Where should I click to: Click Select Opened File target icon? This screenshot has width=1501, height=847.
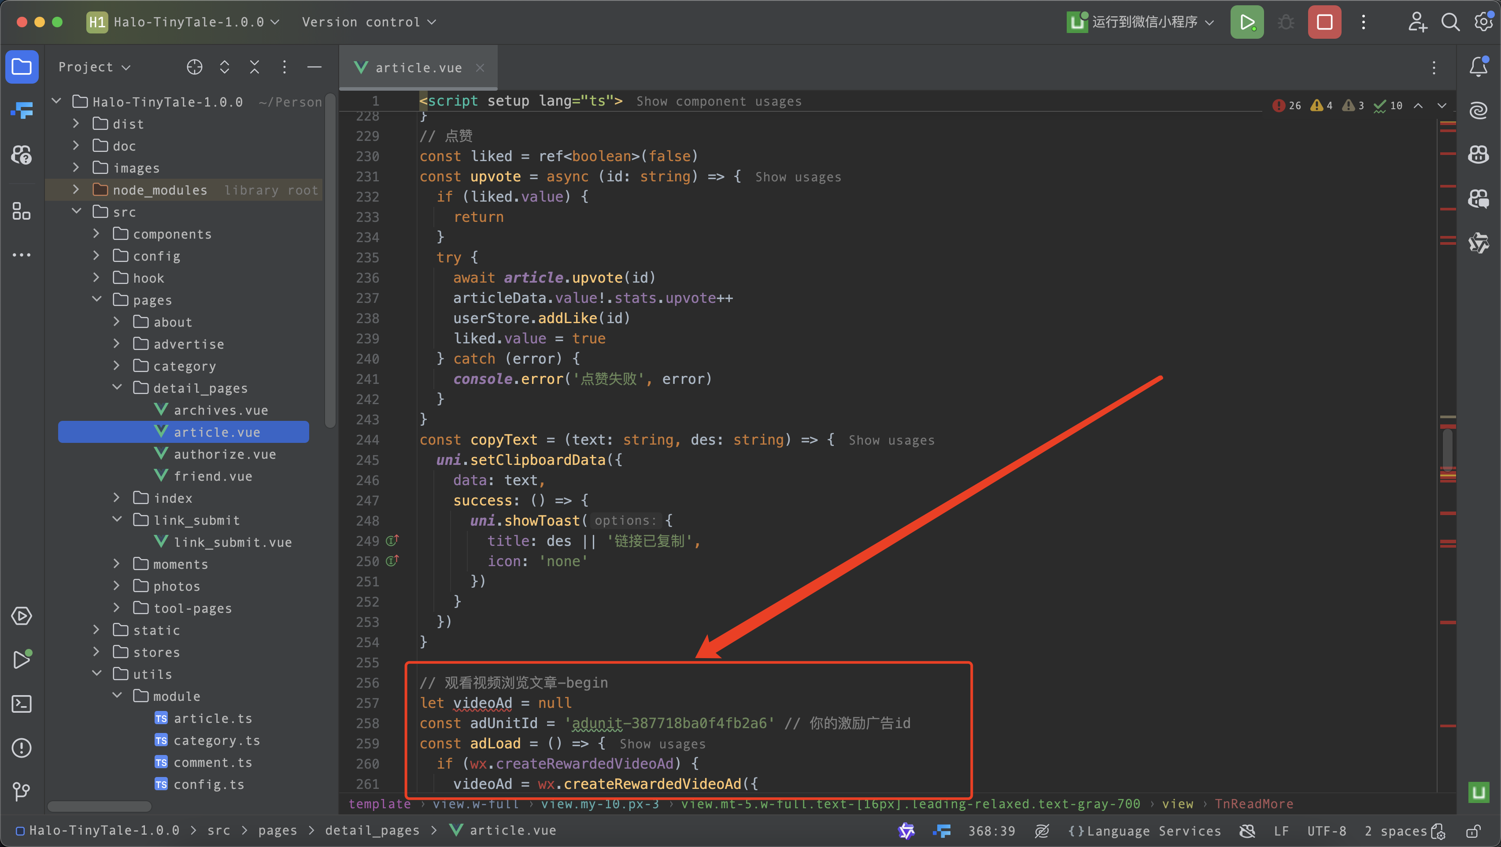(195, 67)
